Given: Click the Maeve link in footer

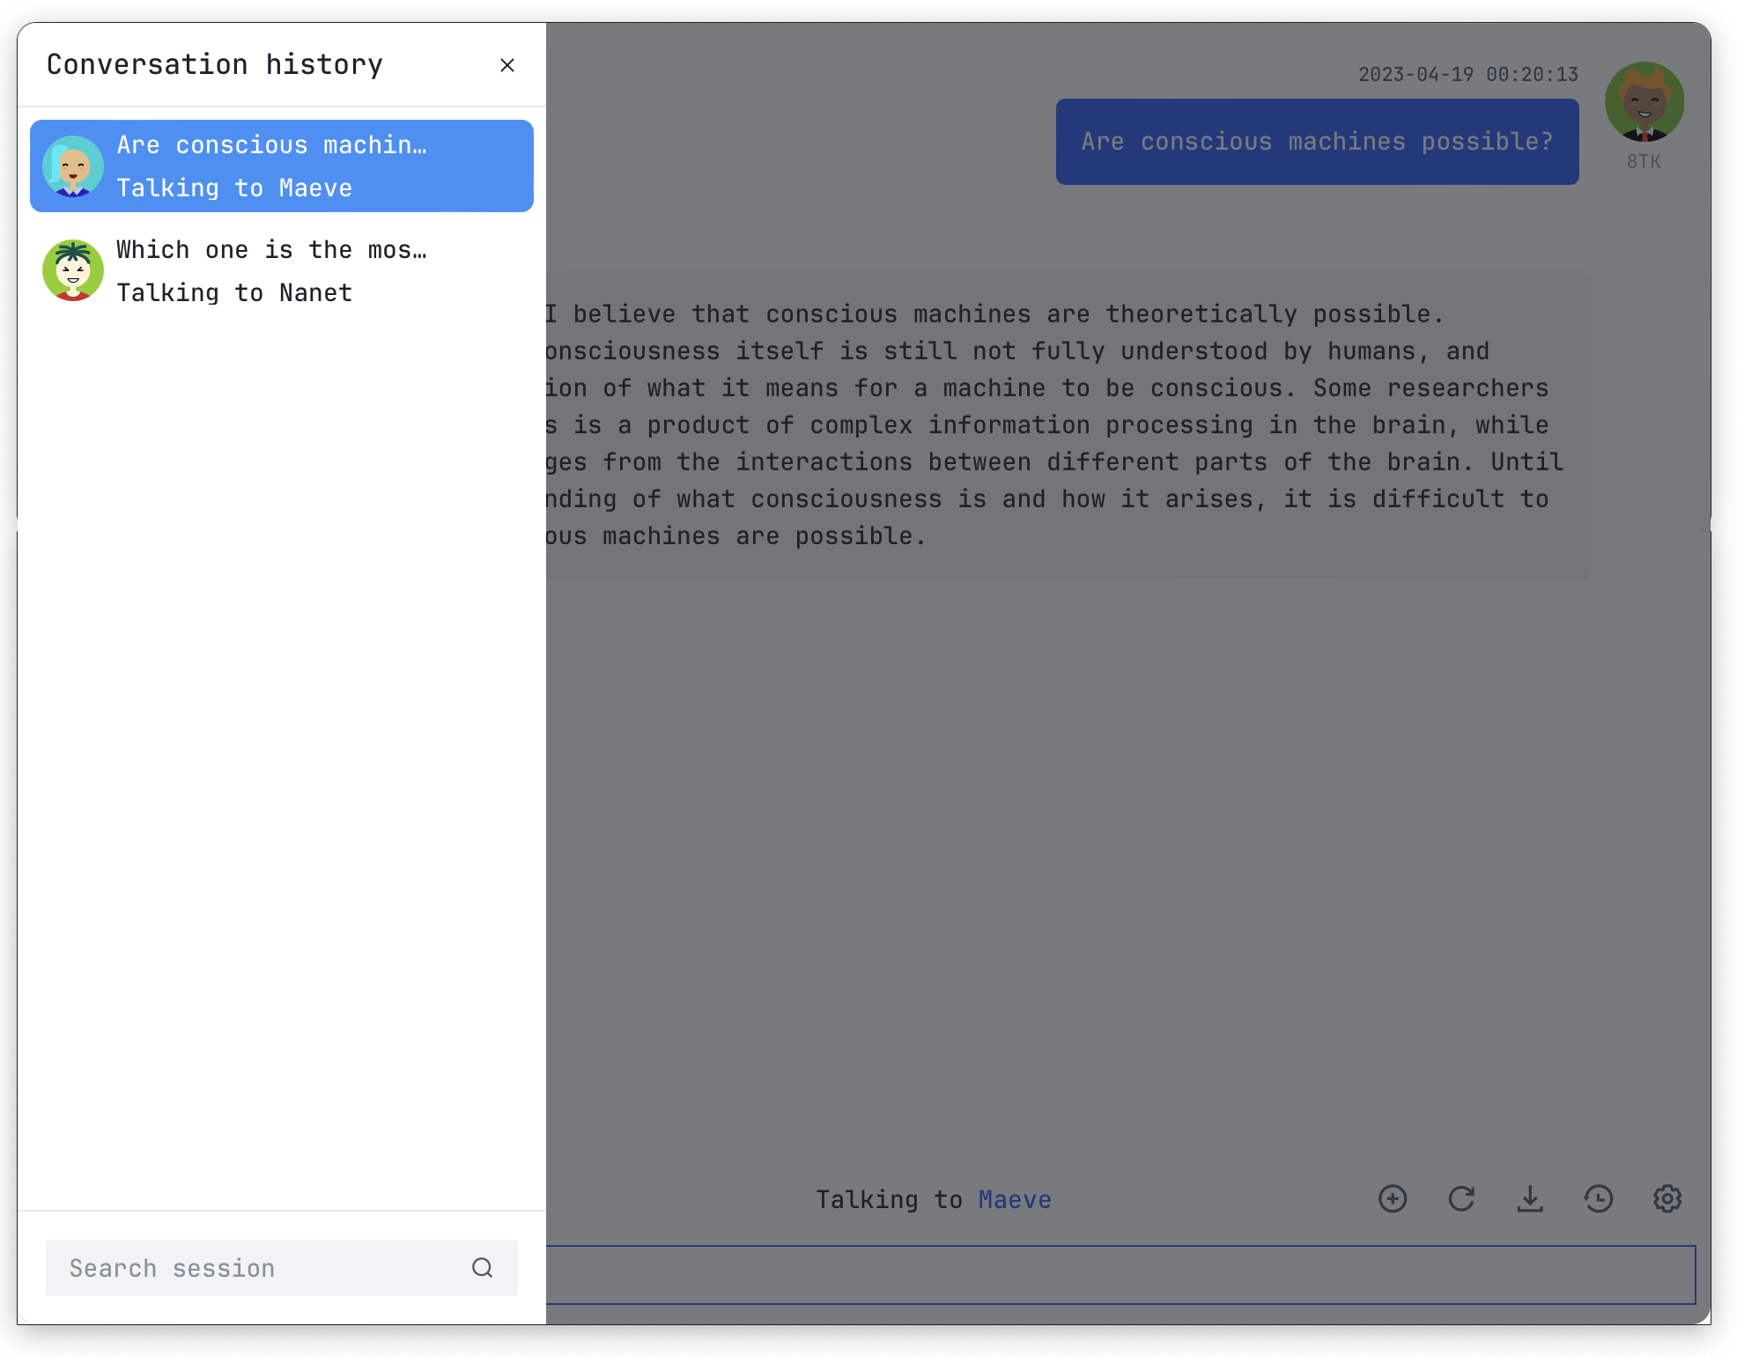Looking at the screenshot, I should point(1015,1199).
